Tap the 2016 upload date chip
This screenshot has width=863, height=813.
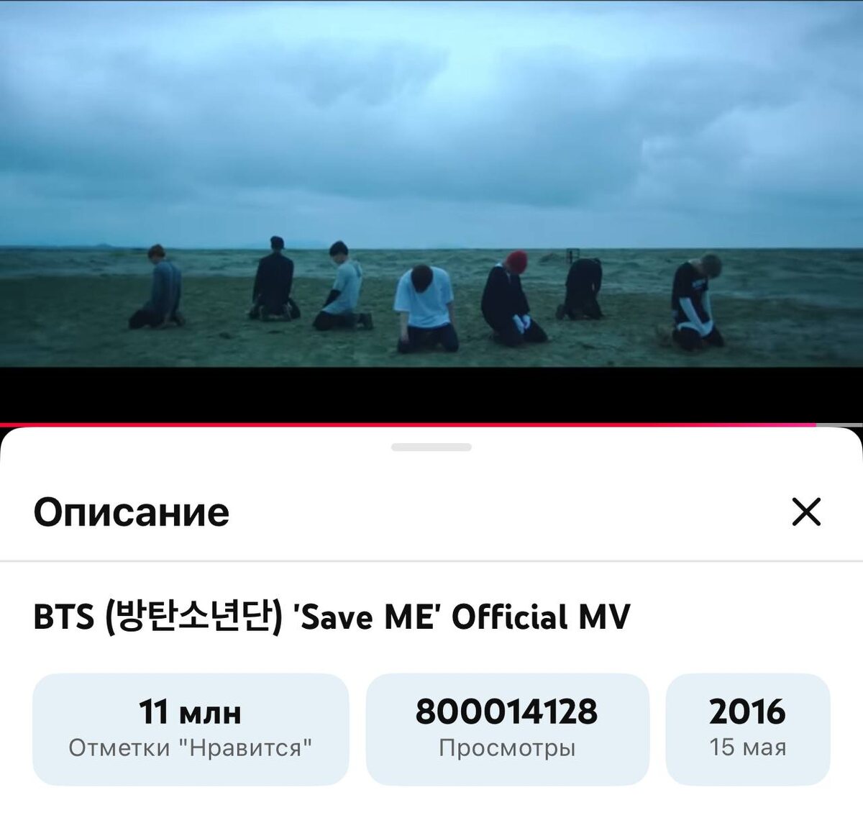748,729
